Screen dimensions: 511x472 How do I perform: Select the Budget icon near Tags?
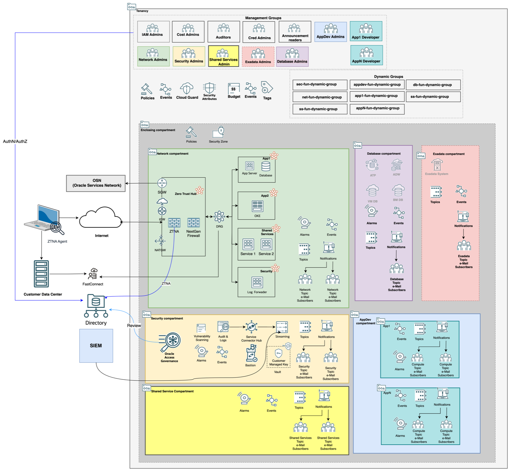point(234,88)
